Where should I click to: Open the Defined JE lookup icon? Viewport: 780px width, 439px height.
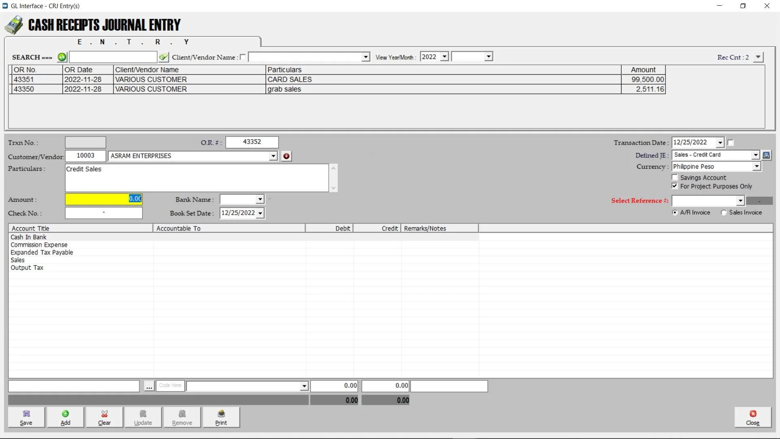[x=766, y=155]
